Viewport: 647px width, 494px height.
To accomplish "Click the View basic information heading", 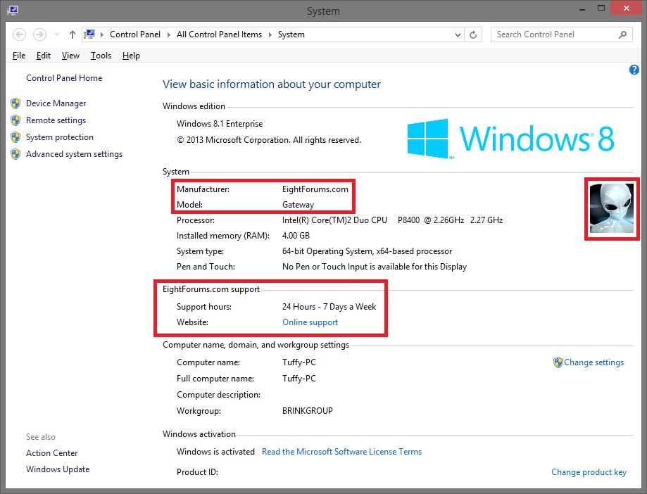I will tap(272, 84).
